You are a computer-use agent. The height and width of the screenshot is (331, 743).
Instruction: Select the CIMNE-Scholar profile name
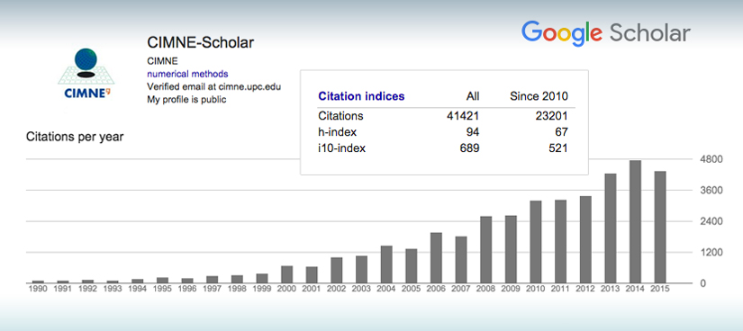(201, 42)
